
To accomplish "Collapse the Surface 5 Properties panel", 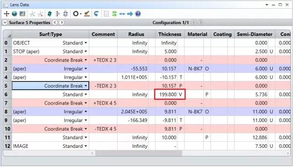I will pos(5,22).
